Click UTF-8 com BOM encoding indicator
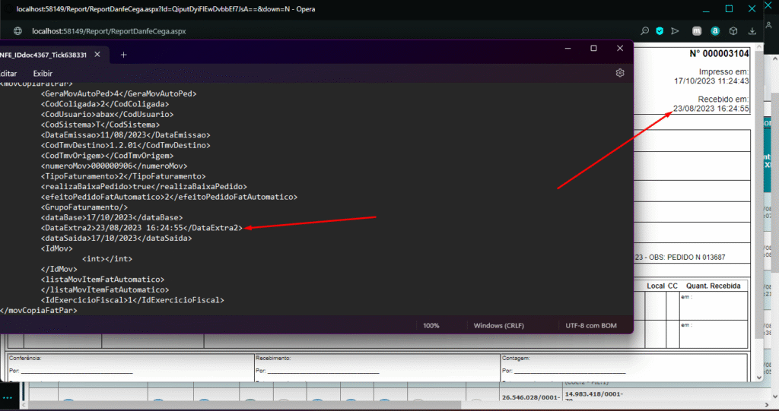The width and height of the screenshot is (779, 411). (590, 325)
